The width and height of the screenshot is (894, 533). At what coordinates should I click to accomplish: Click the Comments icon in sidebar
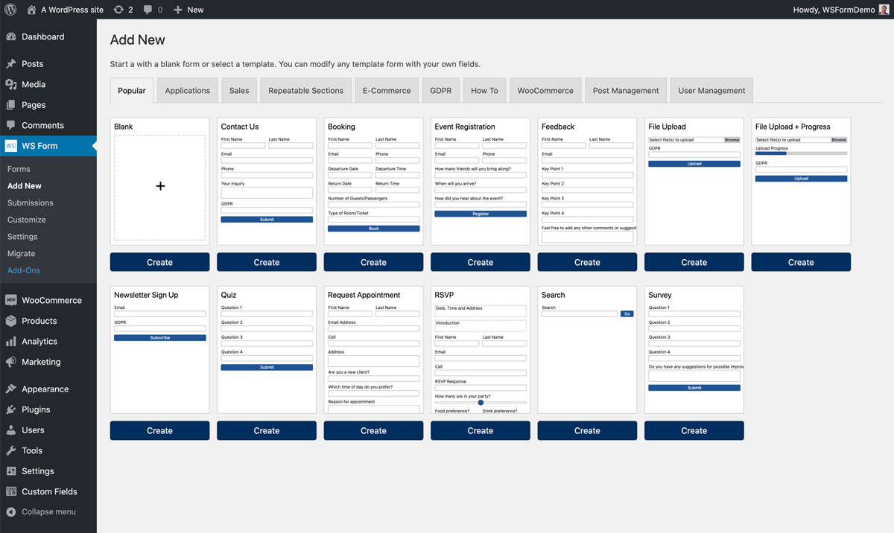click(x=11, y=125)
